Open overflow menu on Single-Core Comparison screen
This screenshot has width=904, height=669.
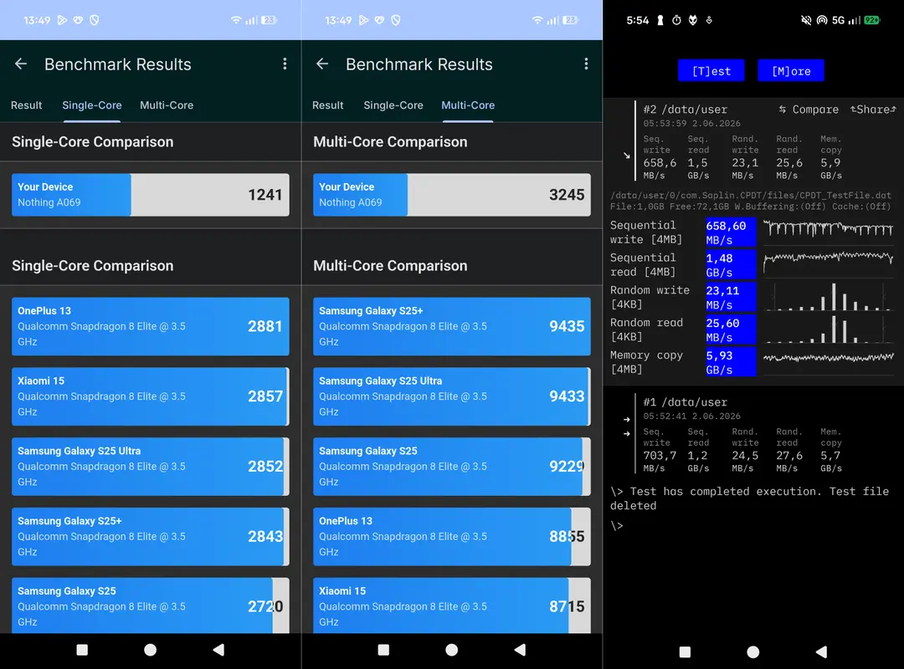coord(285,64)
